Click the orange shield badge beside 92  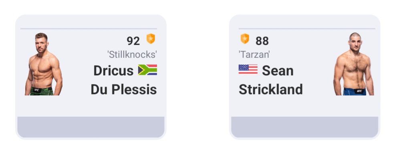(x=151, y=39)
